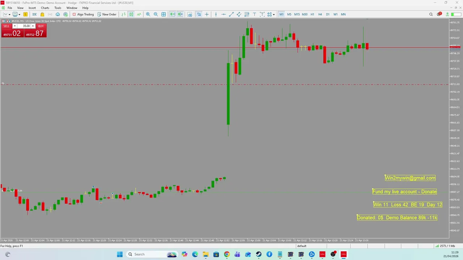463x260 pixels.
Task: Take a chart screenshot with camera icon
Action: (190, 14)
